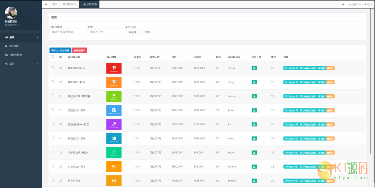Expand the 用户管理 sidebar menu

(x=21, y=46)
